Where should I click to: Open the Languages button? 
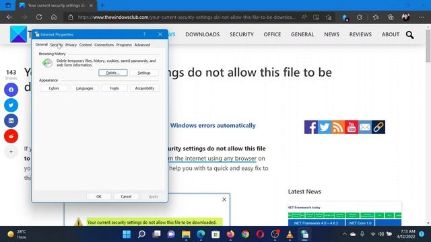[84, 88]
